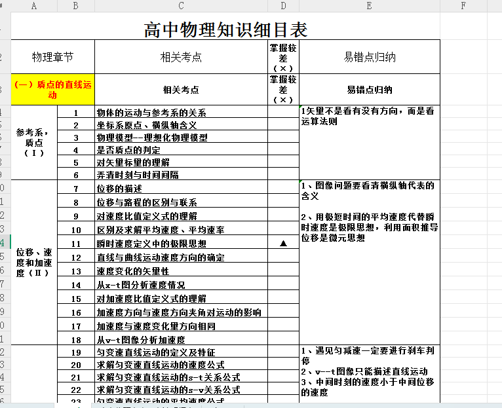This screenshot has width=502, height=408.
Task: Select column B header
Action: [76, 6]
